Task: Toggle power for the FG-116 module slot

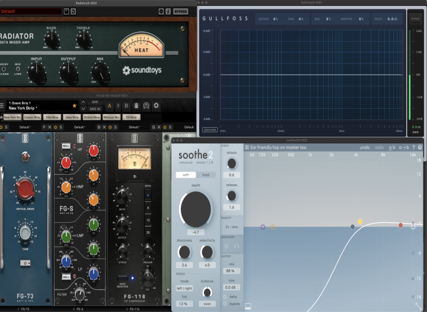Action: click(110, 127)
